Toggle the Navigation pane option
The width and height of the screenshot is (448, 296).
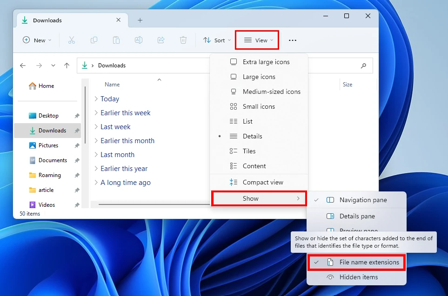coord(364,200)
